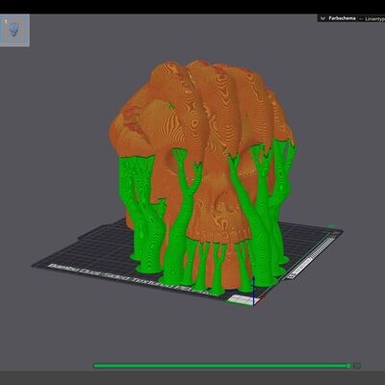The height and width of the screenshot is (385, 385).
Task: Click the Farbschema label
Action: pos(342,18)
